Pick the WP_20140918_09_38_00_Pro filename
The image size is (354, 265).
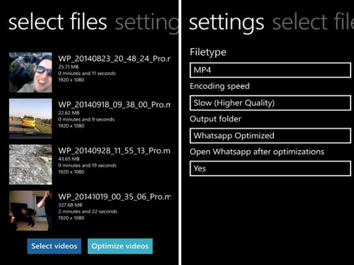click(x=114, y=105)
